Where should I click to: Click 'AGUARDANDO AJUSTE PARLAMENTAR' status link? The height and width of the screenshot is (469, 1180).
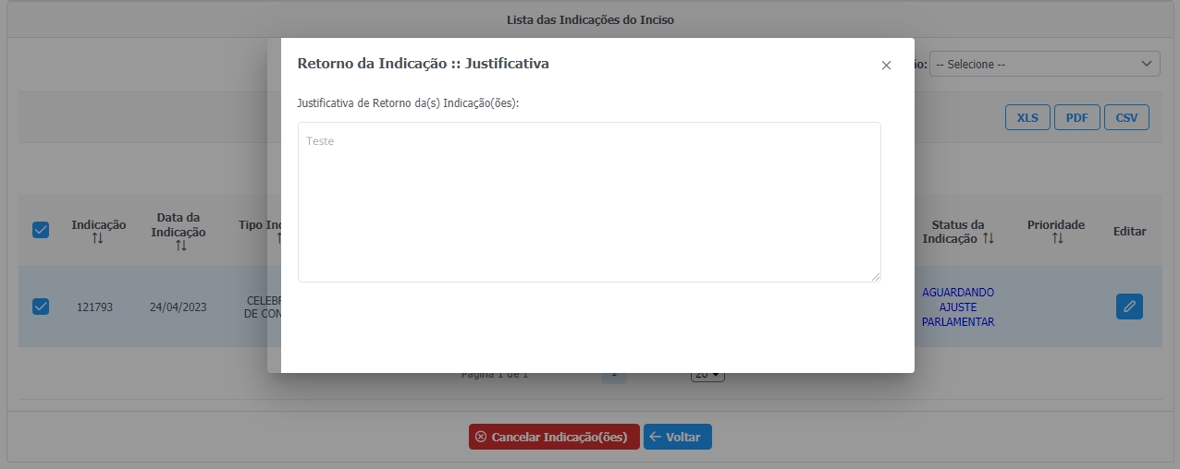click(x=958, y=307)
